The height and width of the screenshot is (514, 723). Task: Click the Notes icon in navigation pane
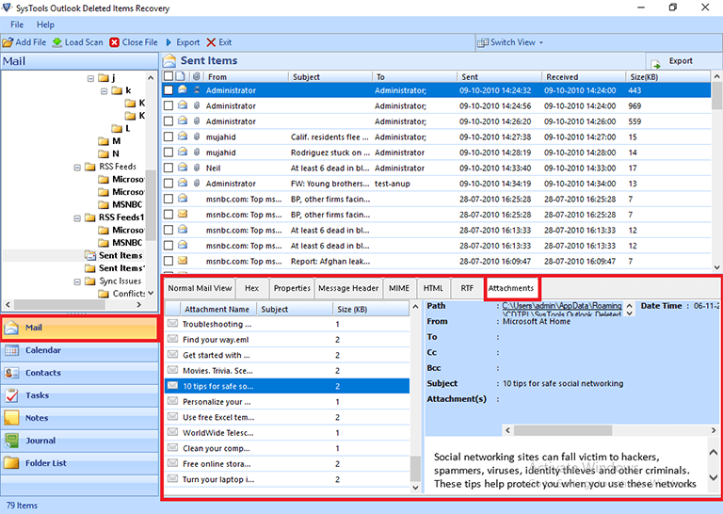11,418
